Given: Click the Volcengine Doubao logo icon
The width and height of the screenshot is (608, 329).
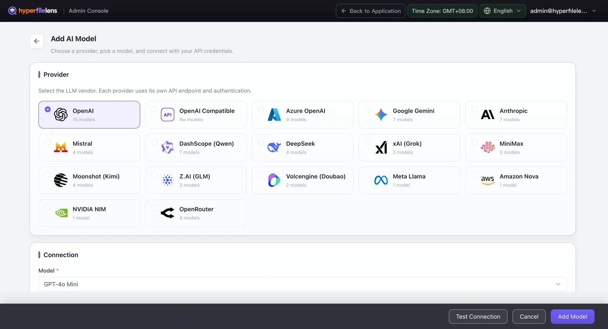Looking at the screenshot, I should pos(274,180).
